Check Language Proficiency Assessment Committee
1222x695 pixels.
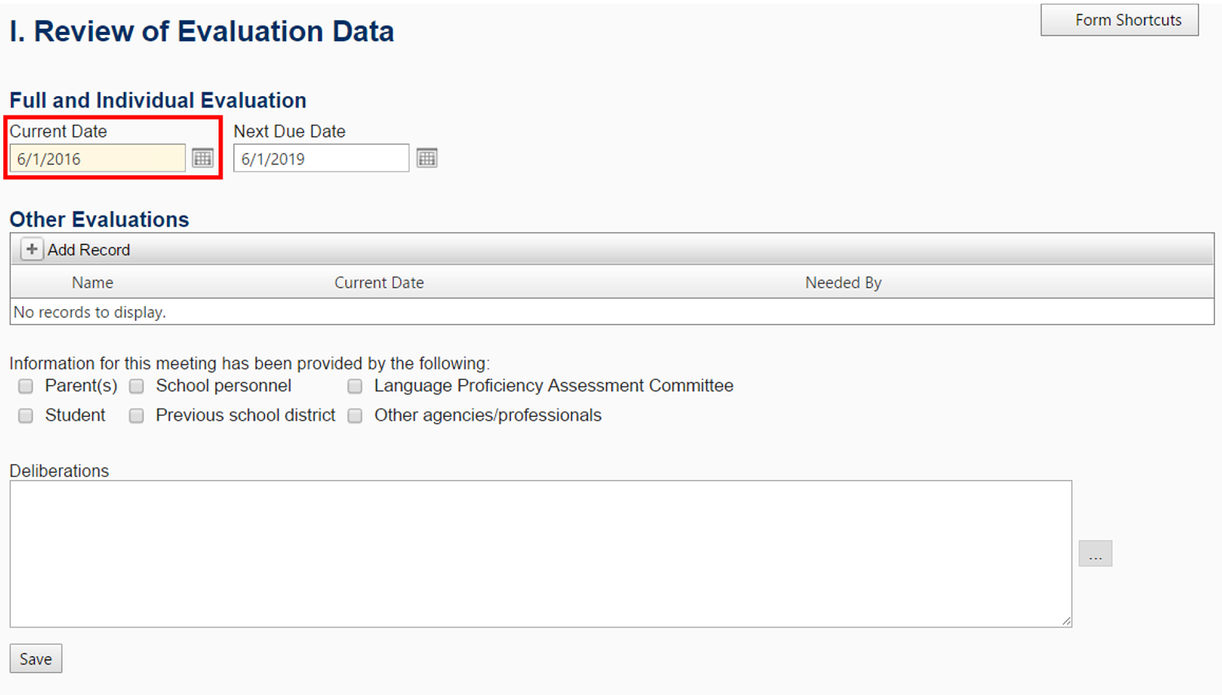[x=354, y=386]
